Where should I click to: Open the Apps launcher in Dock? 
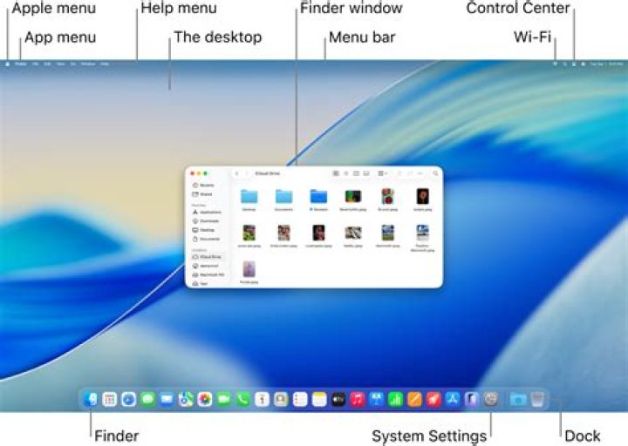click(109, 399)
